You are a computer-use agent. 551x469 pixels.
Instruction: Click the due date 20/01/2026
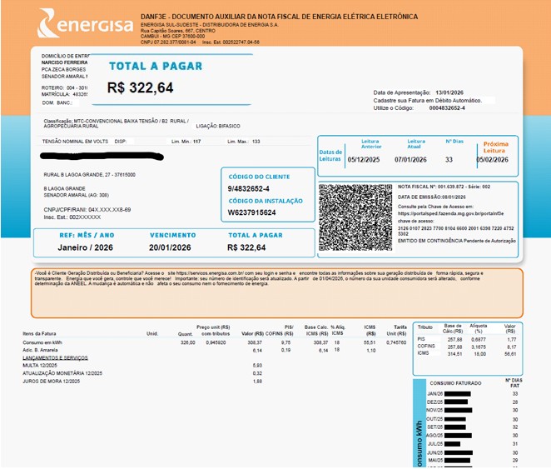(x=171, y=247)
